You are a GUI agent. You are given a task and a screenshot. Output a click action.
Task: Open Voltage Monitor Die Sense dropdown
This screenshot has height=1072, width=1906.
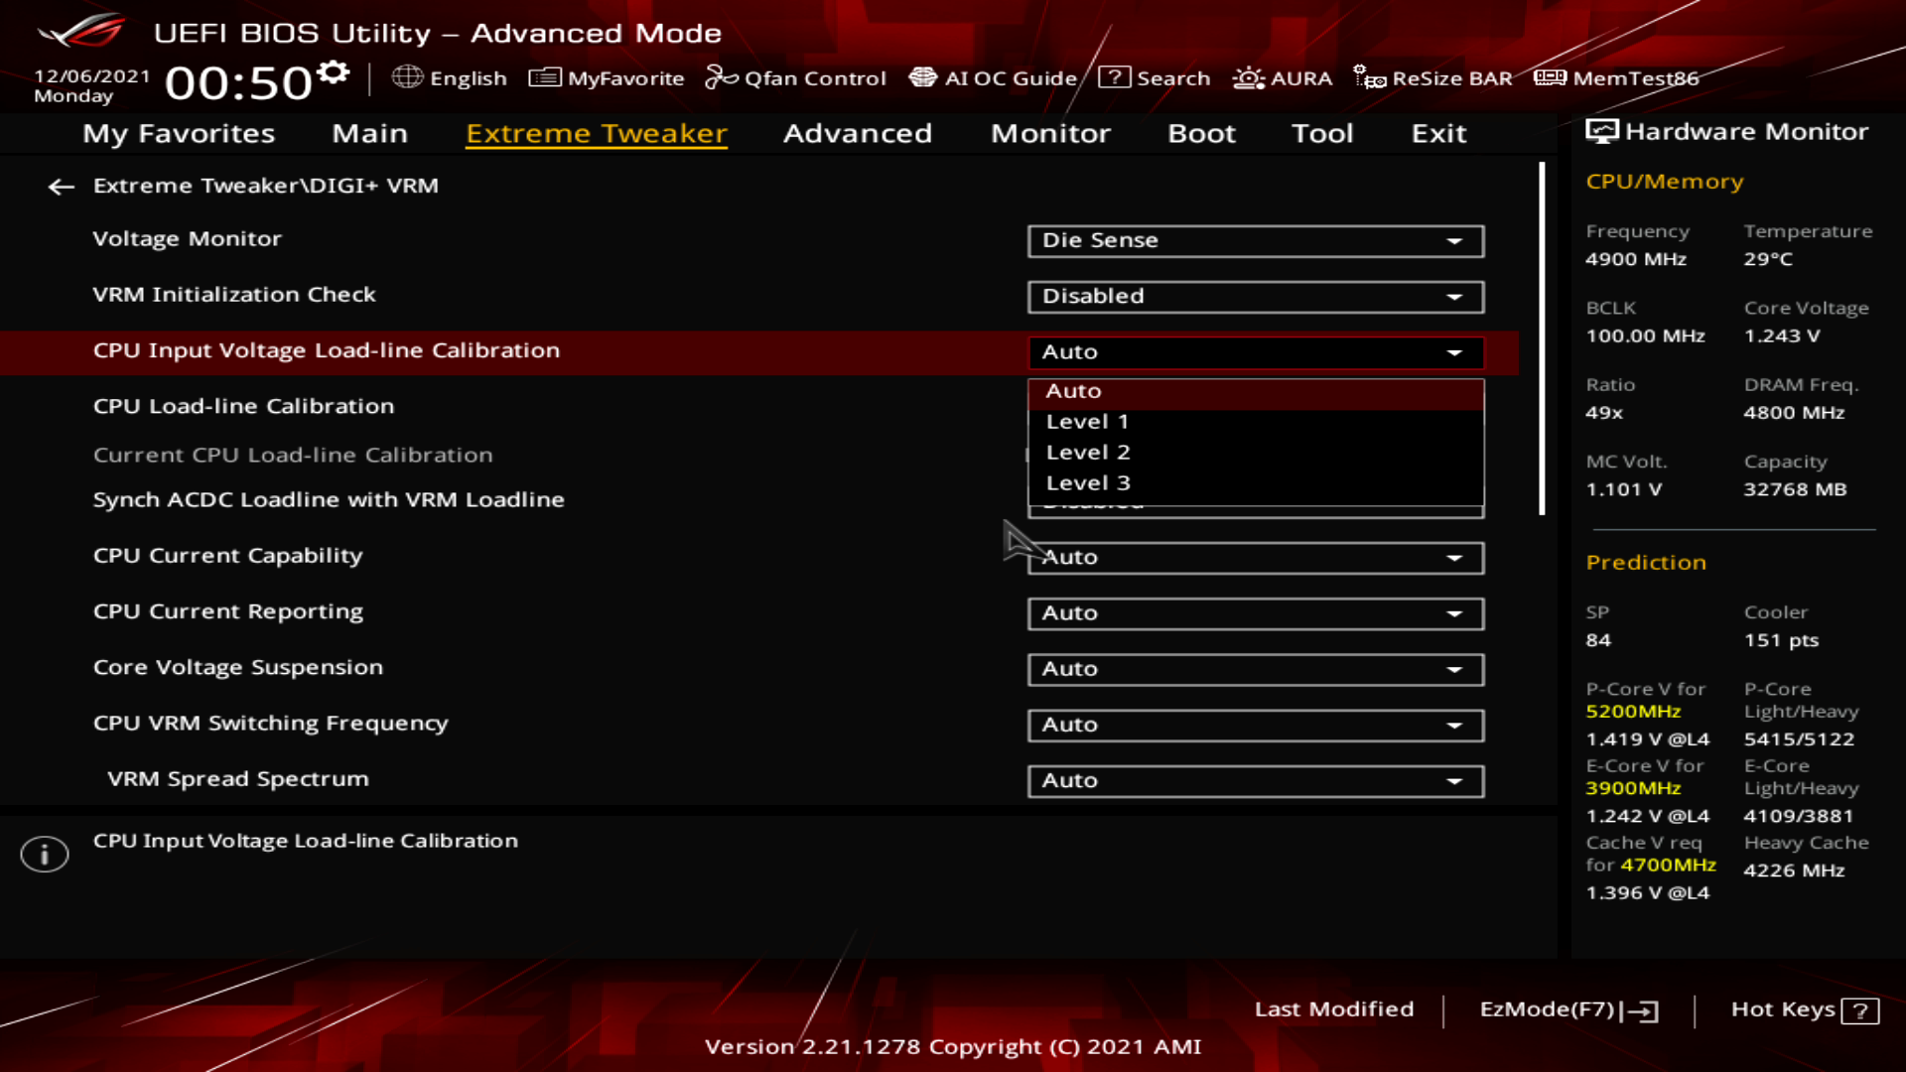click(x=1255, y=241)
